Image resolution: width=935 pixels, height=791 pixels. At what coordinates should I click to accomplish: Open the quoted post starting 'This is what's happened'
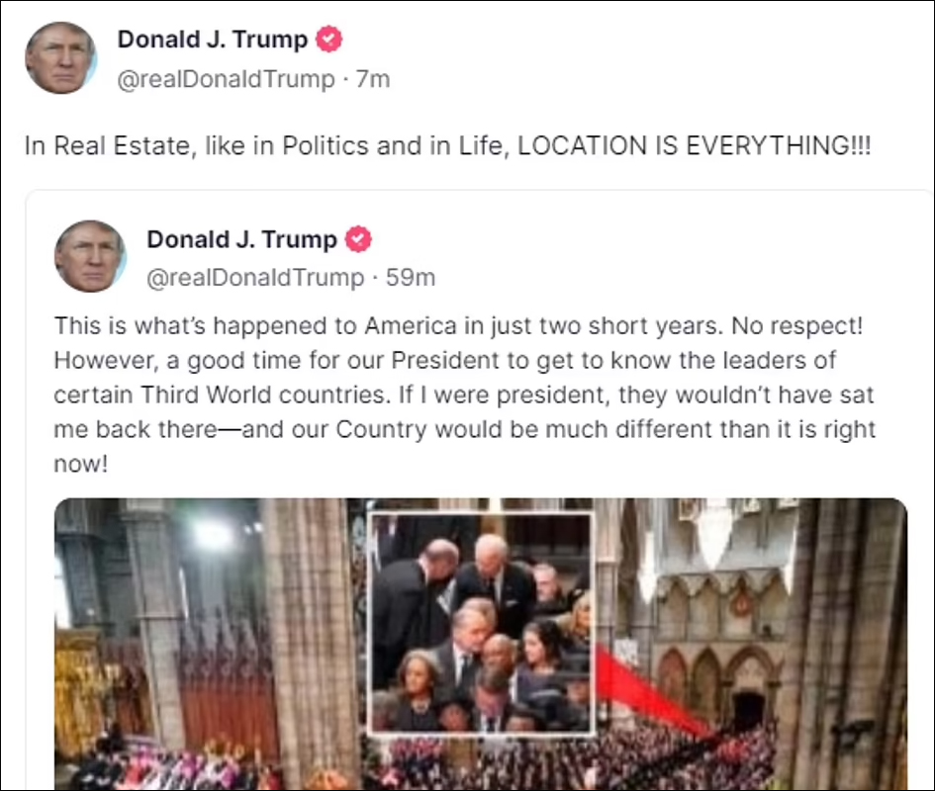coord(465,395)
